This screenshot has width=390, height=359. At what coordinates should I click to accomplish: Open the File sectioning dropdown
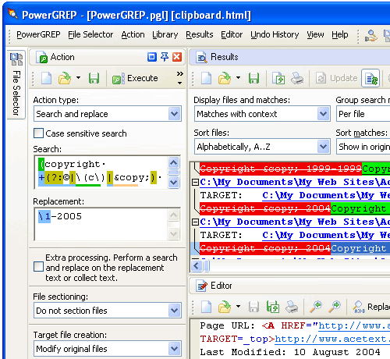(108, 311)
